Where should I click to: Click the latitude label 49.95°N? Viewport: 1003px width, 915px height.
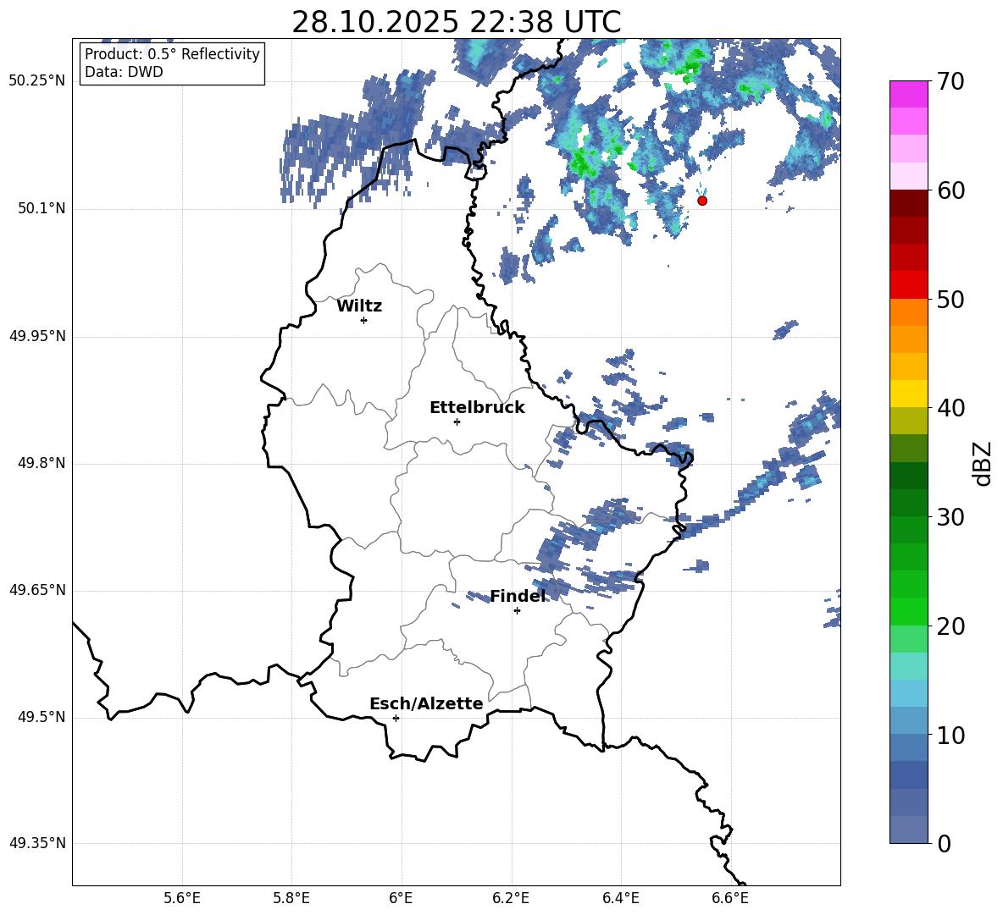click(x=37, y=336)
